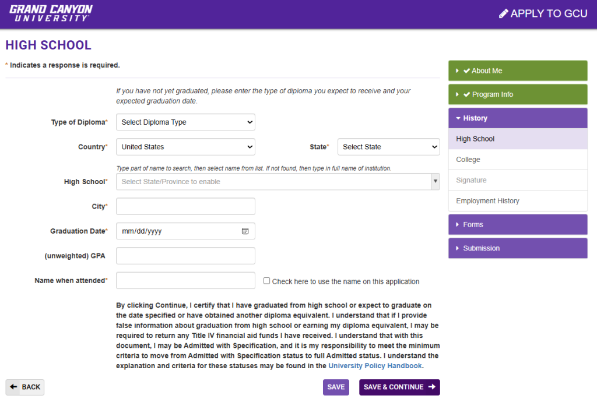Image resolution: width=597 pixels, height=402 pixels.
Task: Click the checkmark icon next to Program Info
Action: click(466, 94)
